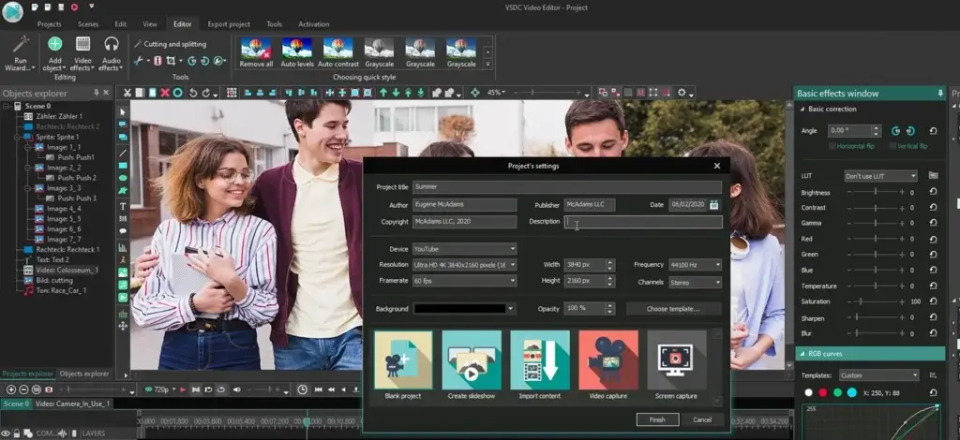Select the arrow pointer tool
The width and height of the screenshot is (960, 440).
point(123,112)
